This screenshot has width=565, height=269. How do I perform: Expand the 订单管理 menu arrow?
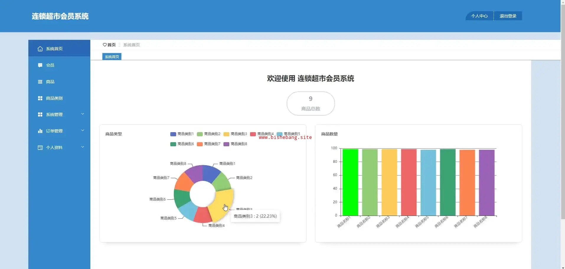click(x=83, y=131)
